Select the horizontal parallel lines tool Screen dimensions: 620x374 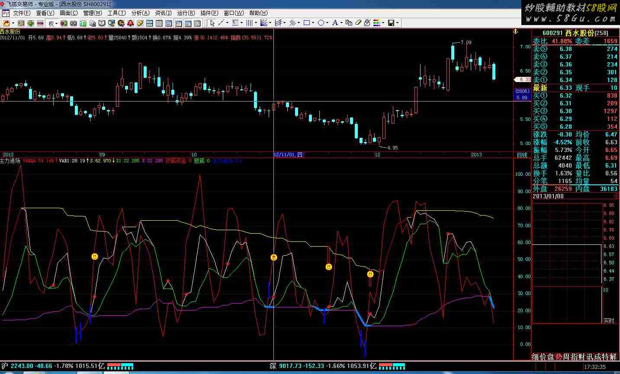[235, 23]
